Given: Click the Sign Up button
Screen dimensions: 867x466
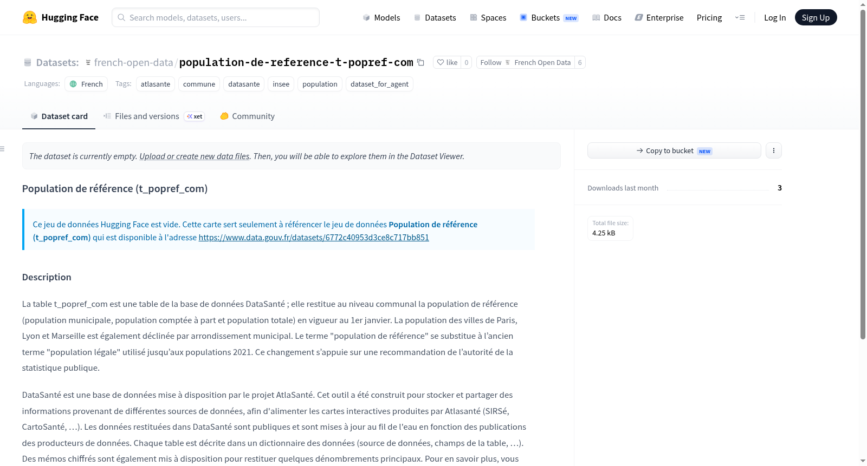Looking at the screenshot, I should [816, 17].
